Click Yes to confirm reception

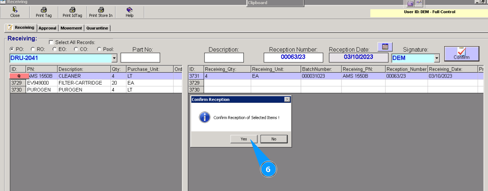point(244,139)
